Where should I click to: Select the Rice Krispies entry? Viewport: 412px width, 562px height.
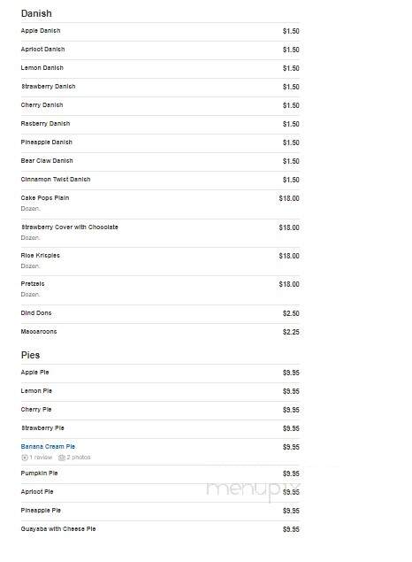click(x=40, y=256)
